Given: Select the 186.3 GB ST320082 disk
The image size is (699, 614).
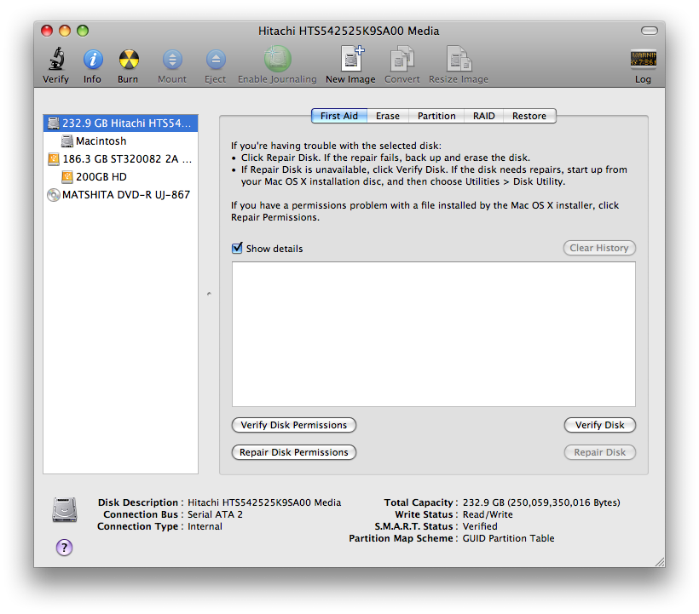Looking at the screenshot, I should pyautogui.click(x=120, y=159).
